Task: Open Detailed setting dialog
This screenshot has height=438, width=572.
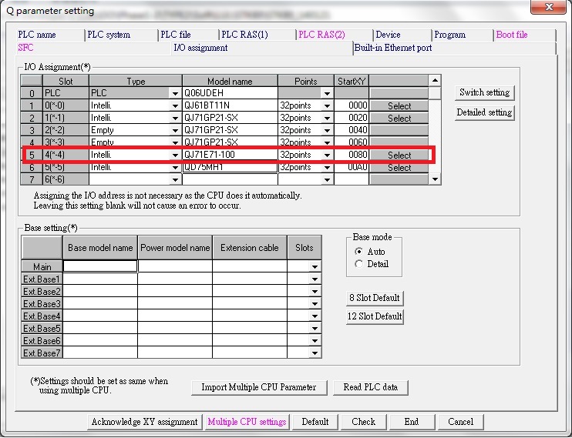Action: 484,112
